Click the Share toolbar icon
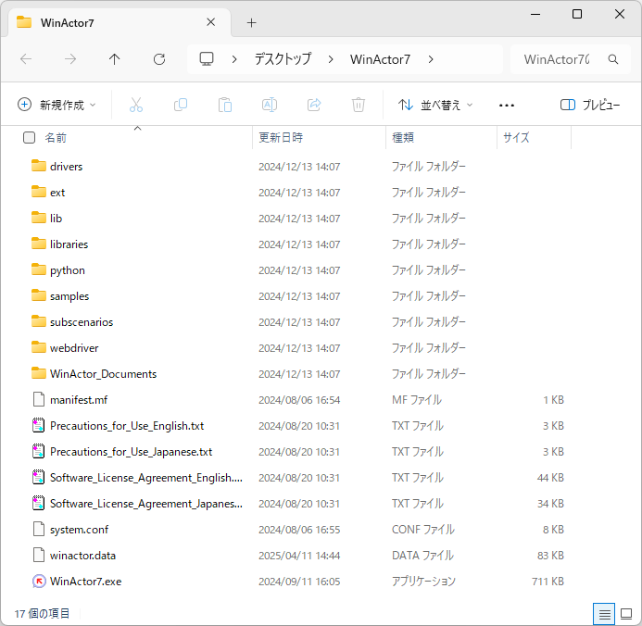Screen dimensions: 642x626 click(314, 105)
